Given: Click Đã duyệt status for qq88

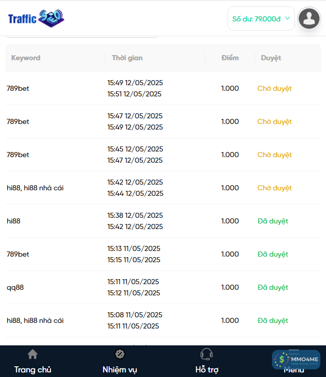Looking at the screenshot, I should pyautogui.click(x=273, y=287).
